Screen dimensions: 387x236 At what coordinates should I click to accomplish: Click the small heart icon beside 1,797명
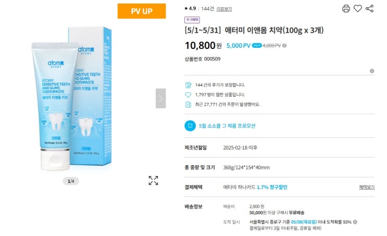click(x=189, y=95)
